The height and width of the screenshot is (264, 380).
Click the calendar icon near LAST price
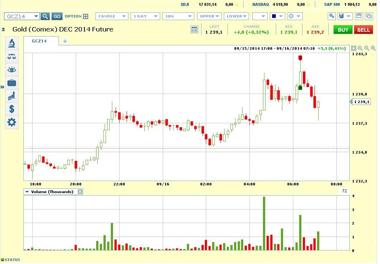195,30
